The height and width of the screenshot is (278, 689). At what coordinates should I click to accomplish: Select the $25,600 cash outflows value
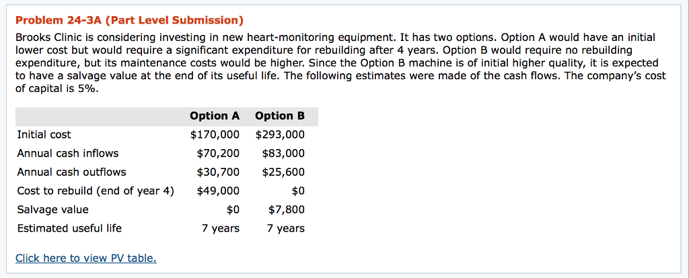point(283,172)
